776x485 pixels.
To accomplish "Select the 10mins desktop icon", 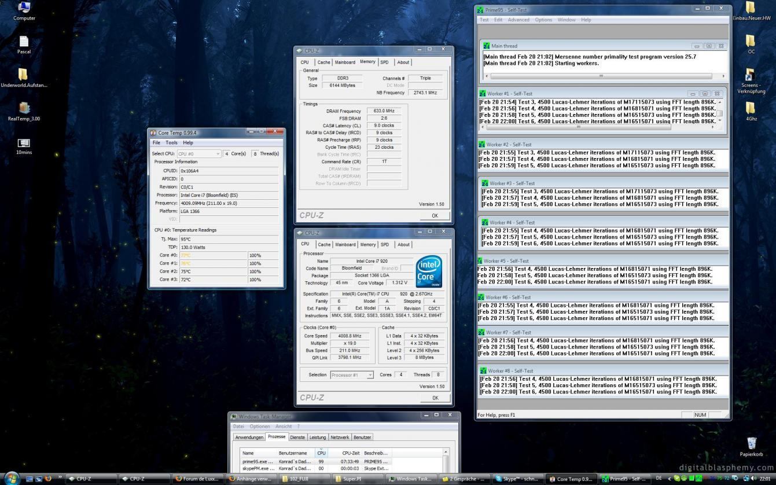I will pyautogui.click(x=24, y=146).
